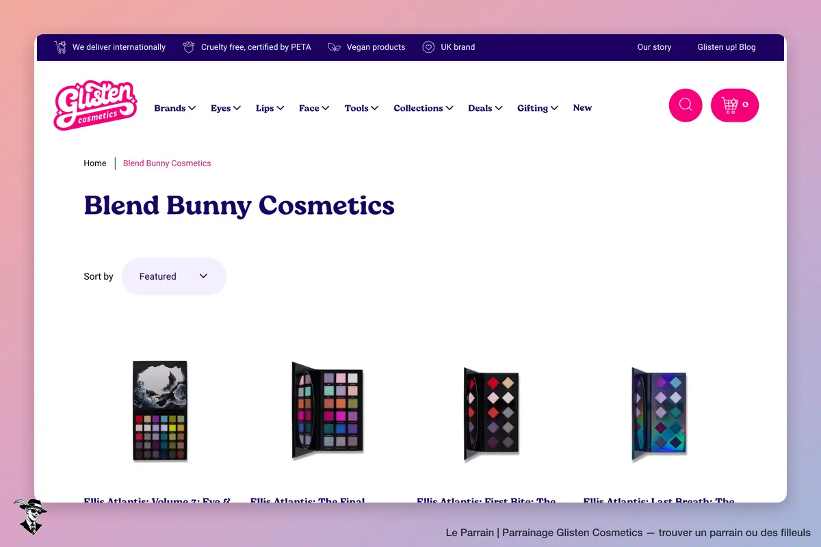This screenshot has width=821, height=547.
Task: Open the shopping cart button
Action: point(735,105)
